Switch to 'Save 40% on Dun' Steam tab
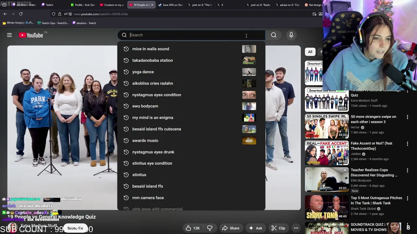 click(x=171, y=5)
